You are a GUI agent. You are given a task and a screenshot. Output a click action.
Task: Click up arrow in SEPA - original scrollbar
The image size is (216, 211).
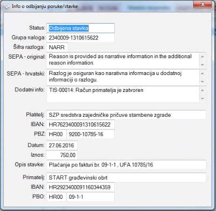202,57
